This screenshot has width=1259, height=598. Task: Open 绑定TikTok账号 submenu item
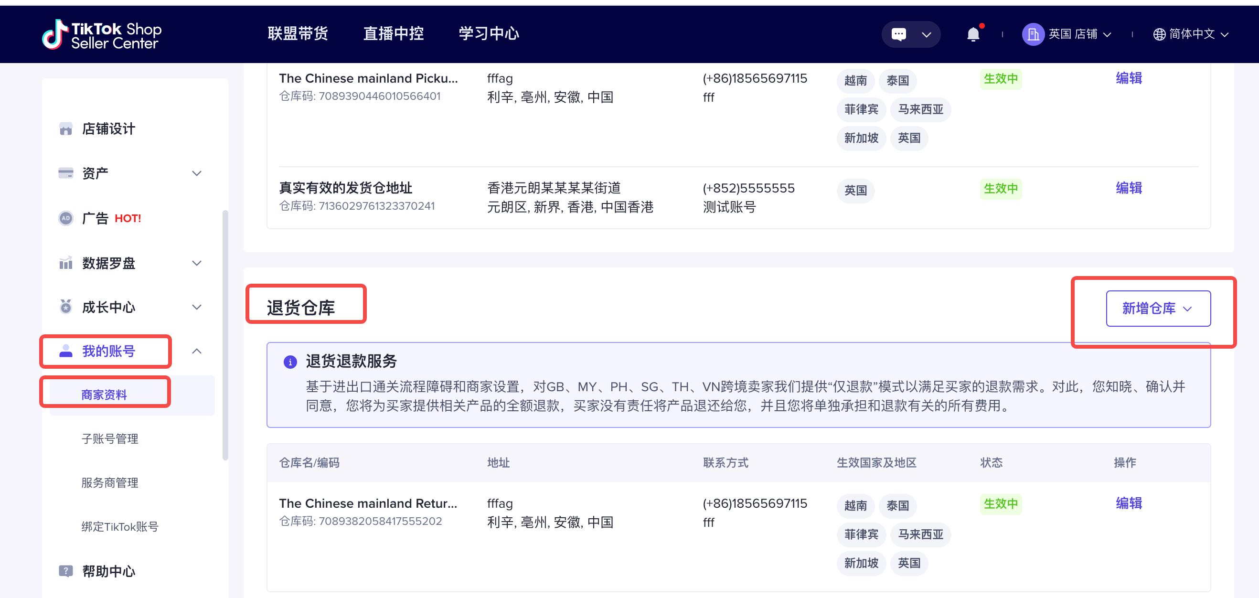(120, 527)
